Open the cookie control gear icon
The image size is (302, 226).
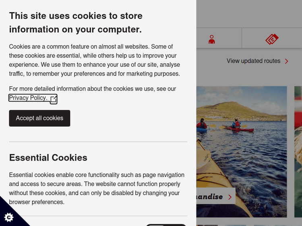(9, 217)
